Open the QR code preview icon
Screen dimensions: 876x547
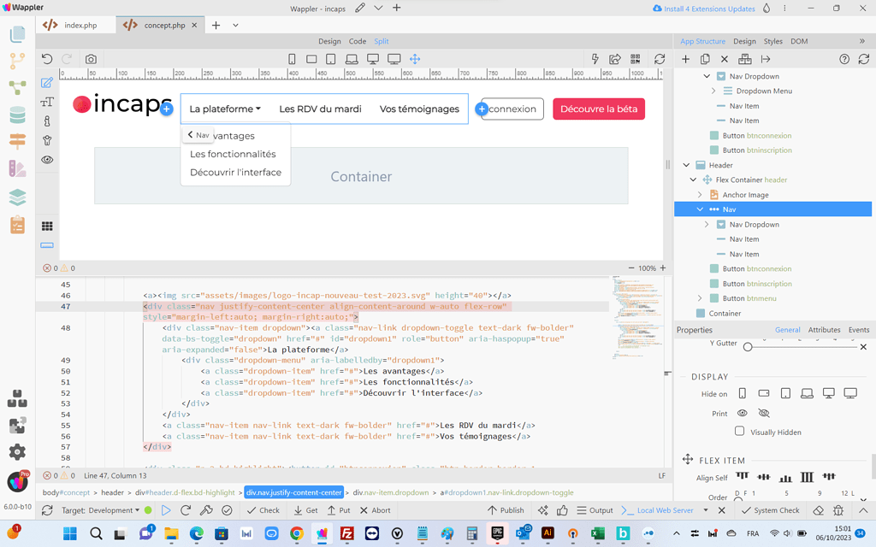pos(636,59)
